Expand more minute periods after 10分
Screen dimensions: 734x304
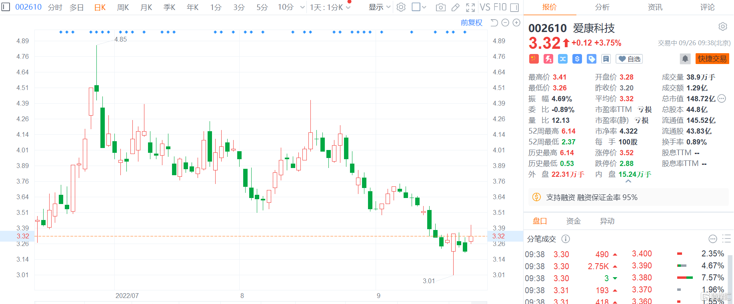click(302, 7)
